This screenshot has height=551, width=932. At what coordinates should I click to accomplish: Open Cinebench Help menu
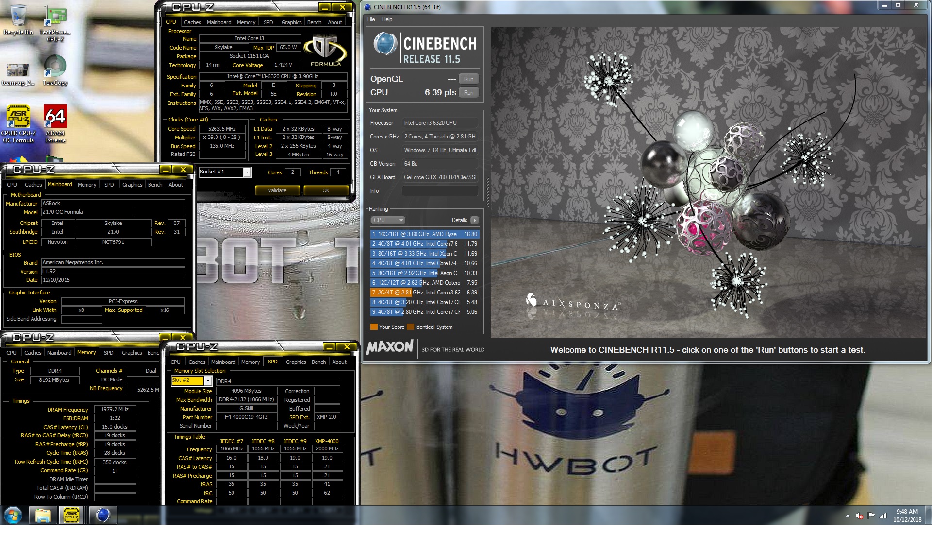click(387, 19)
